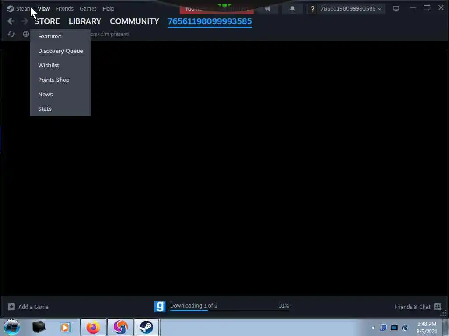Click the show desktop strip
The width and height of the screenshot is (449, 336).
coord(446,327)
